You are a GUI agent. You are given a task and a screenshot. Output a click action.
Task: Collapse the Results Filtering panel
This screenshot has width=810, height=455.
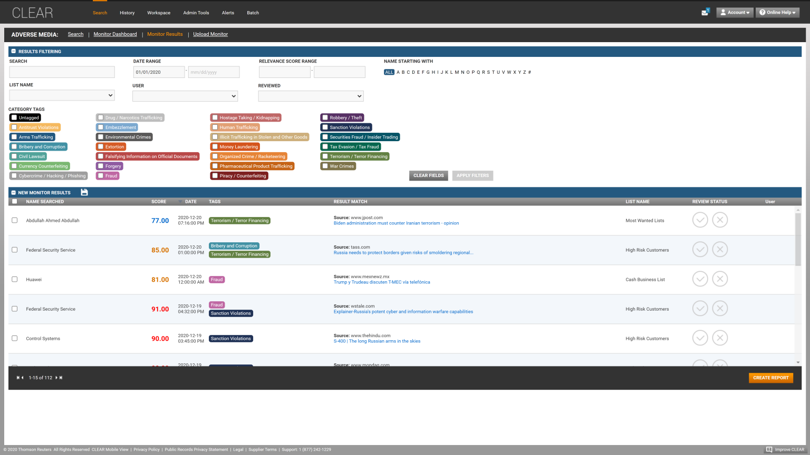coord(13,51)
